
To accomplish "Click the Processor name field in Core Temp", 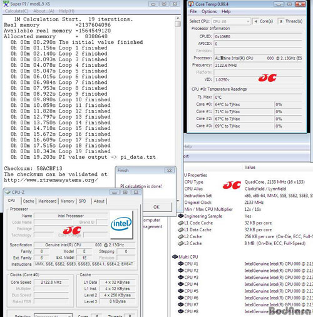I will point(258,58).
